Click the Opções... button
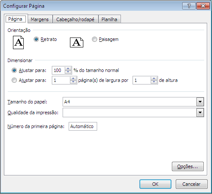The height and width of the screenshot is (194, 212). coord(188,166)
